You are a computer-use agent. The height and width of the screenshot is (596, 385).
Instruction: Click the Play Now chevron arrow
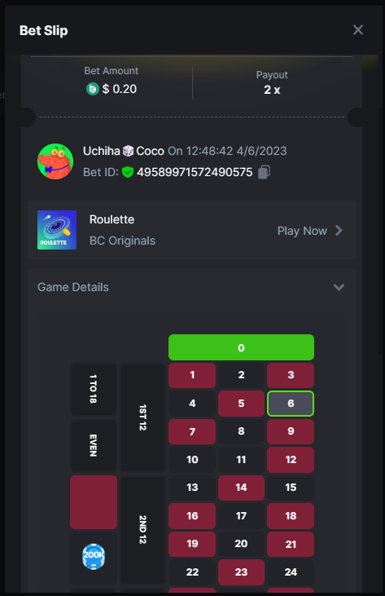pos(339,231)
